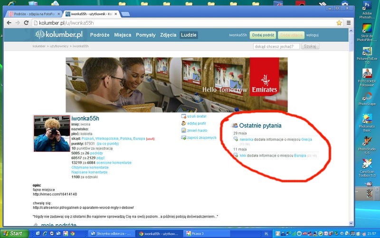Click the wyloguj link

click(313, 35)
